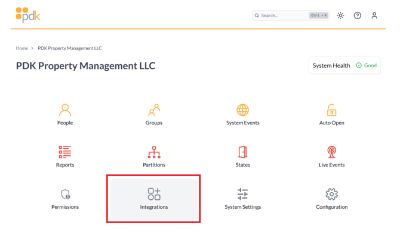Select the Partitions hierarchy icon
This screenshot has width=400, height=238.
[x=154, y=152]
